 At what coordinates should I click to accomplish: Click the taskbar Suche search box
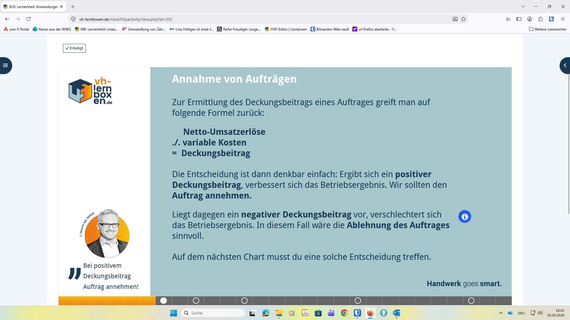click(x=213, y=313)
